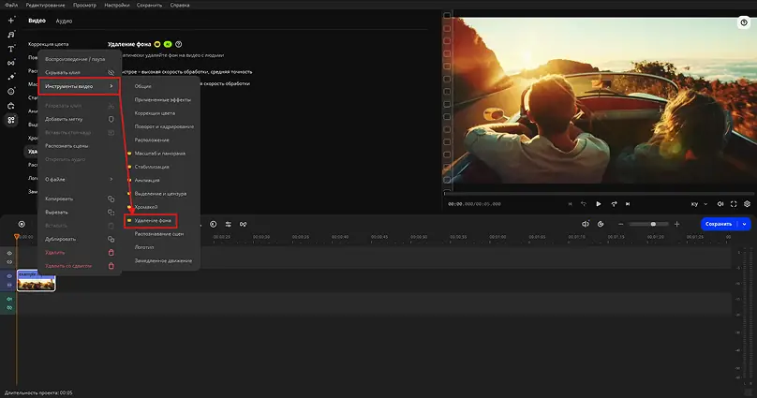The height and width of the screenshot is (398, 757).
Task: Click the audio voice icon above timeline ruler
Action: coord(586,224)
